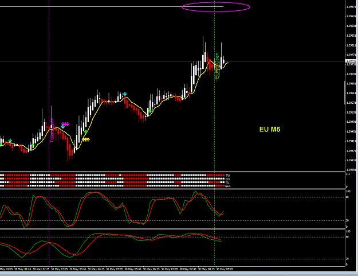Click the 'TVI' indicator row label
This screenshot has width=358, height=276.
point(227,176)
